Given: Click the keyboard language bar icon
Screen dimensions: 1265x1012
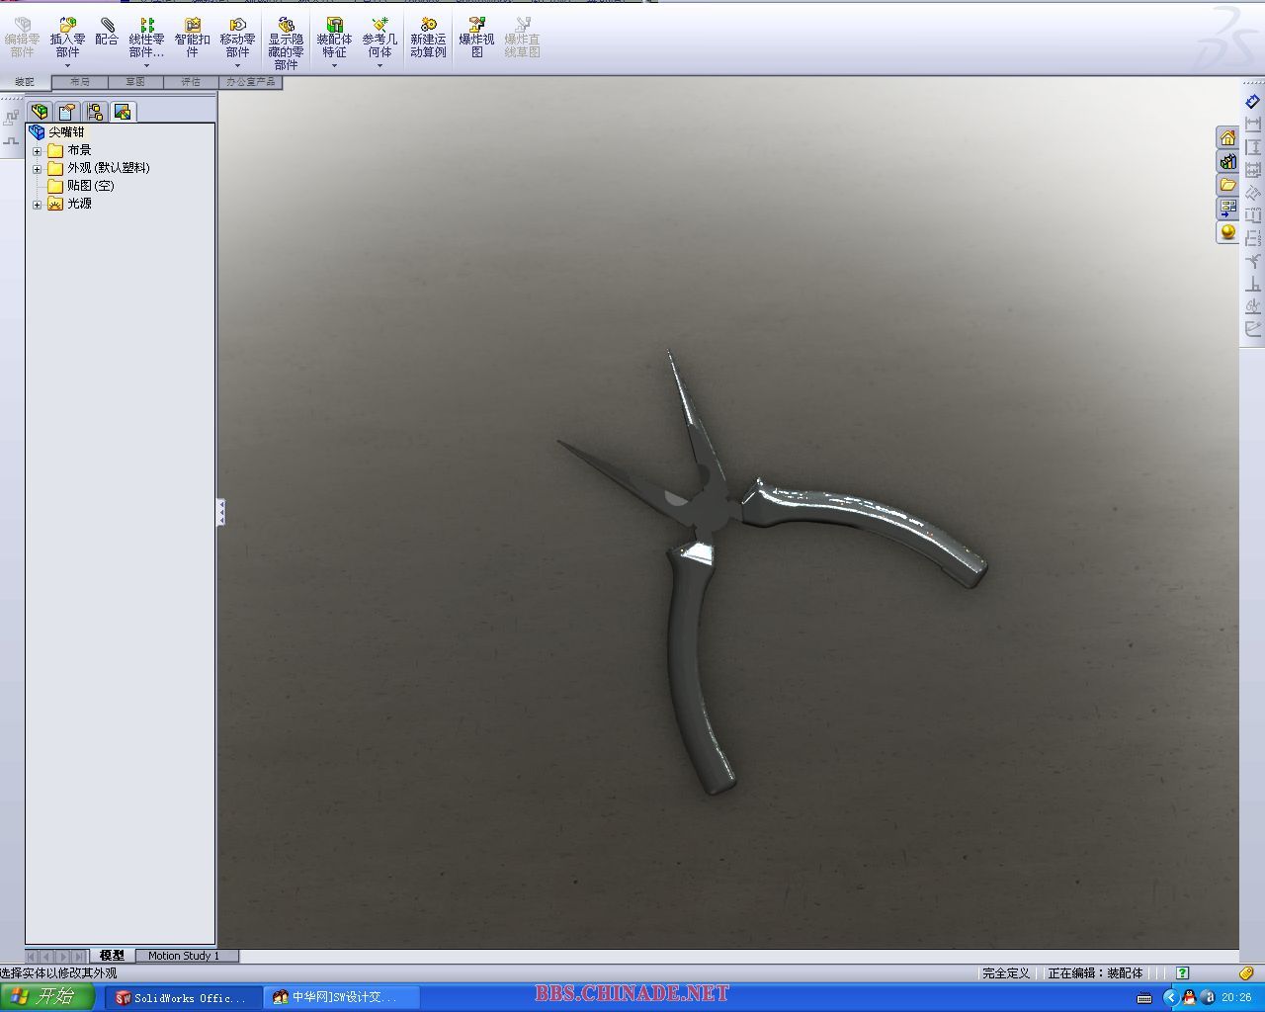Looking at the screenshot, I should click(1143, 997).
